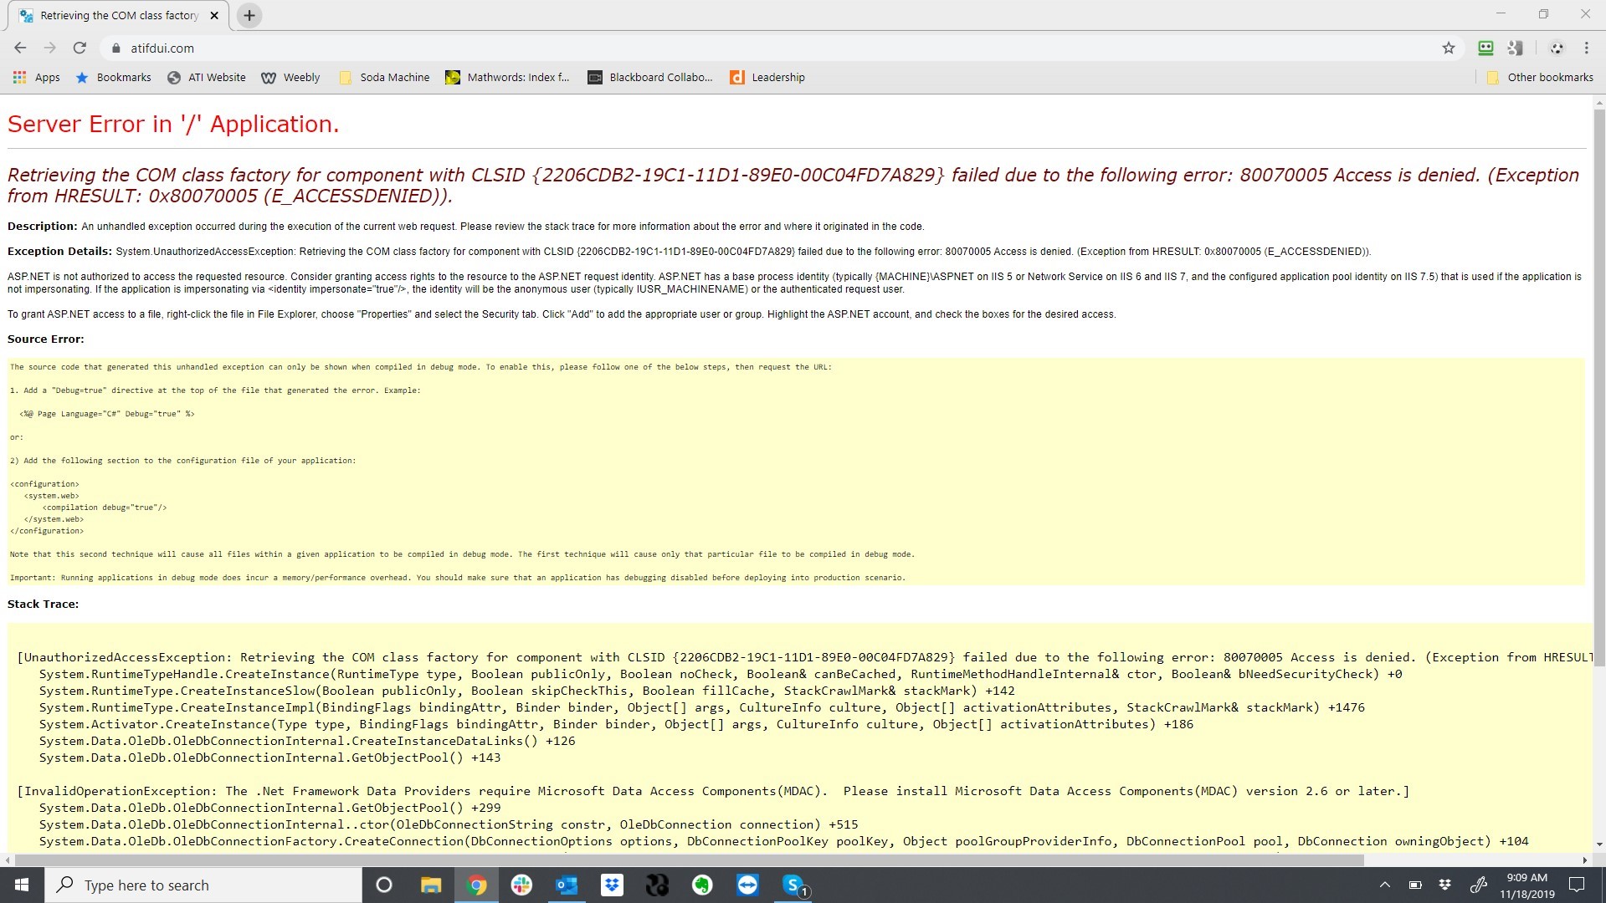Click the horizontal scrollbar left arrow
Image resolution: width=1606 pixels, height=903 pixels.
pos(8,860)
